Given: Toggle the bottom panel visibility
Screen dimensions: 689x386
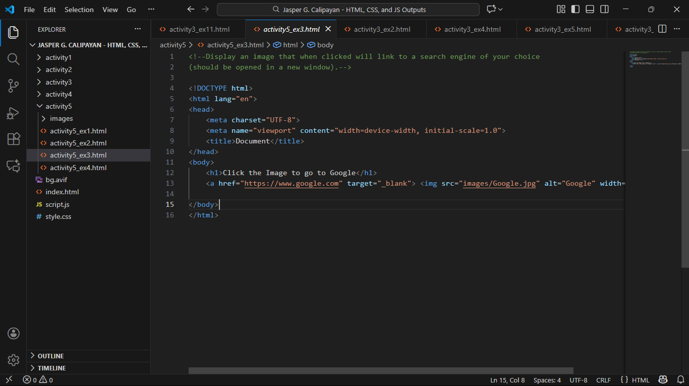Looking at the screenshot, I should click(590, 10).
